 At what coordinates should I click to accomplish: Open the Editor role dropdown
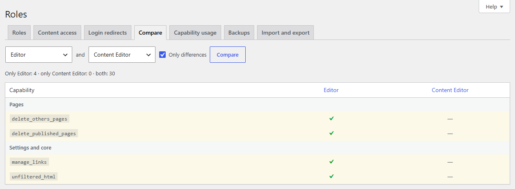39,55
